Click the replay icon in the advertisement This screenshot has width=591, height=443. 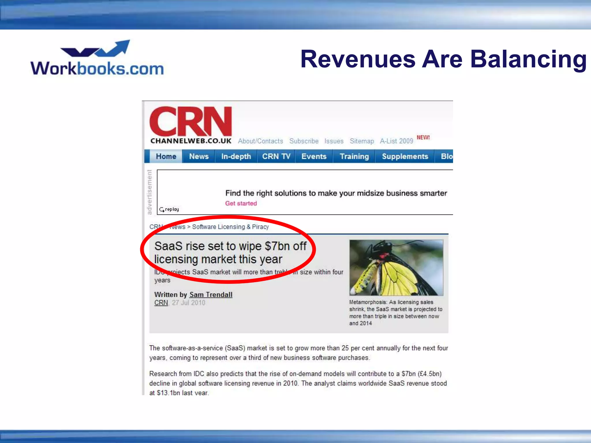[x=169, y=209]
